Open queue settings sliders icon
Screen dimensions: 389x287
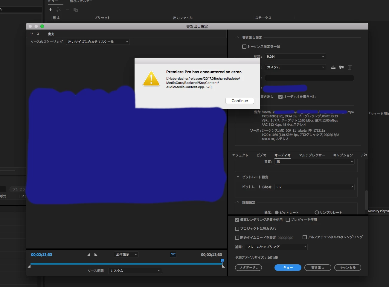coord(59,10)
